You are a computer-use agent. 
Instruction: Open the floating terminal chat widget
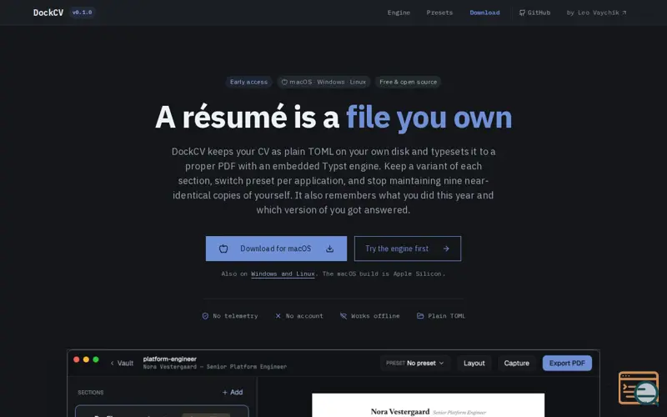tap(639, 388)
